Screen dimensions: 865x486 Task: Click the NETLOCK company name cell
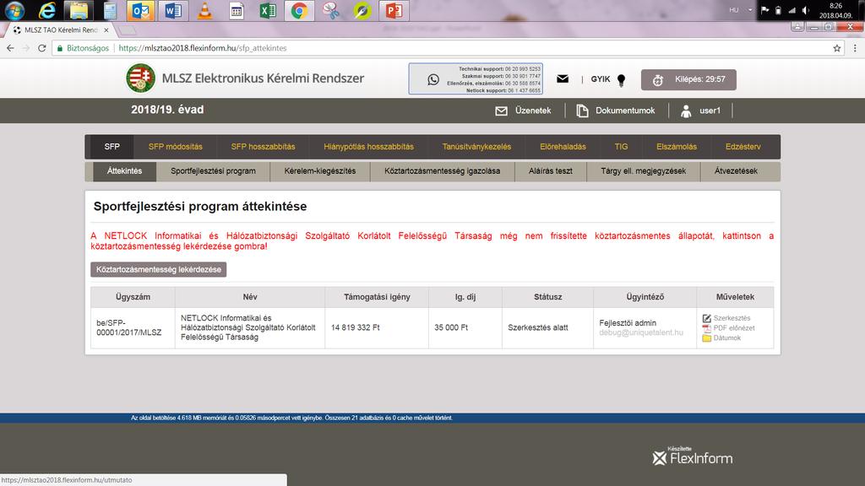point(248,327)
